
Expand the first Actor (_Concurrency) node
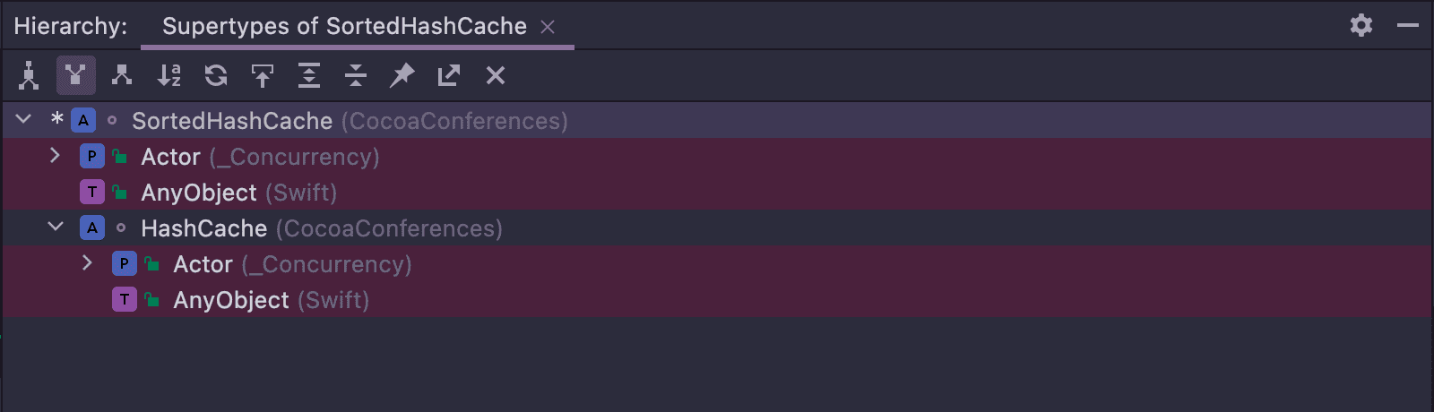click(x=56, y=156)
